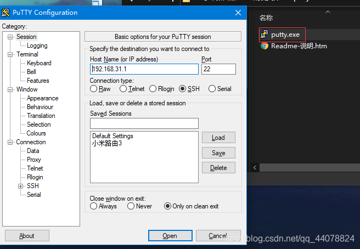Expand the SSH tree node

pyautogui.click(x=21, y=186)
